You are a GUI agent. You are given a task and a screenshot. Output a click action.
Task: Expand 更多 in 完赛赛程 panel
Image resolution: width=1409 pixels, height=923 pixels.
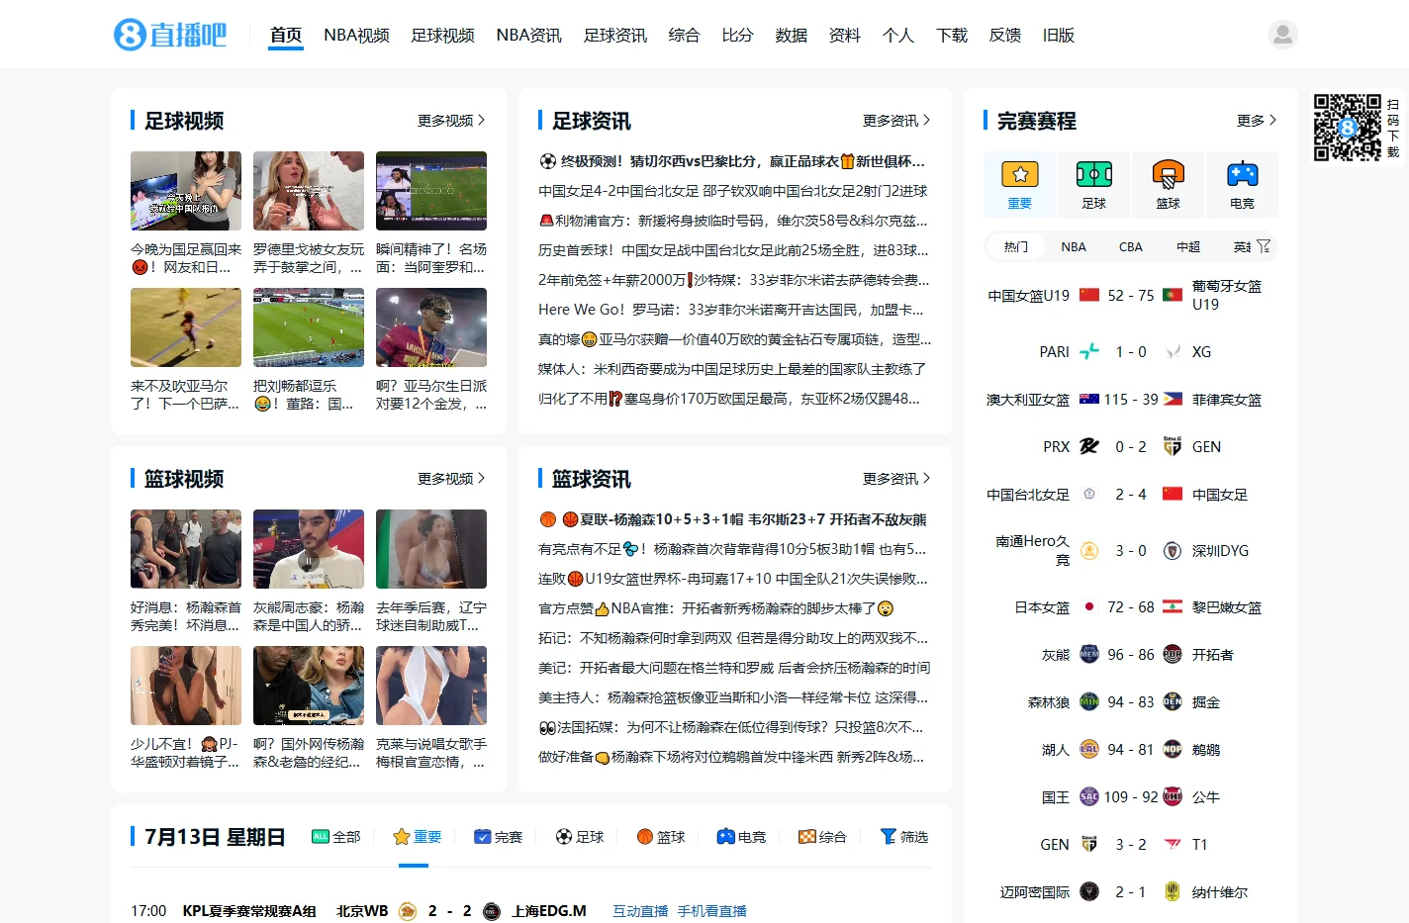[x=1257, y=120]
